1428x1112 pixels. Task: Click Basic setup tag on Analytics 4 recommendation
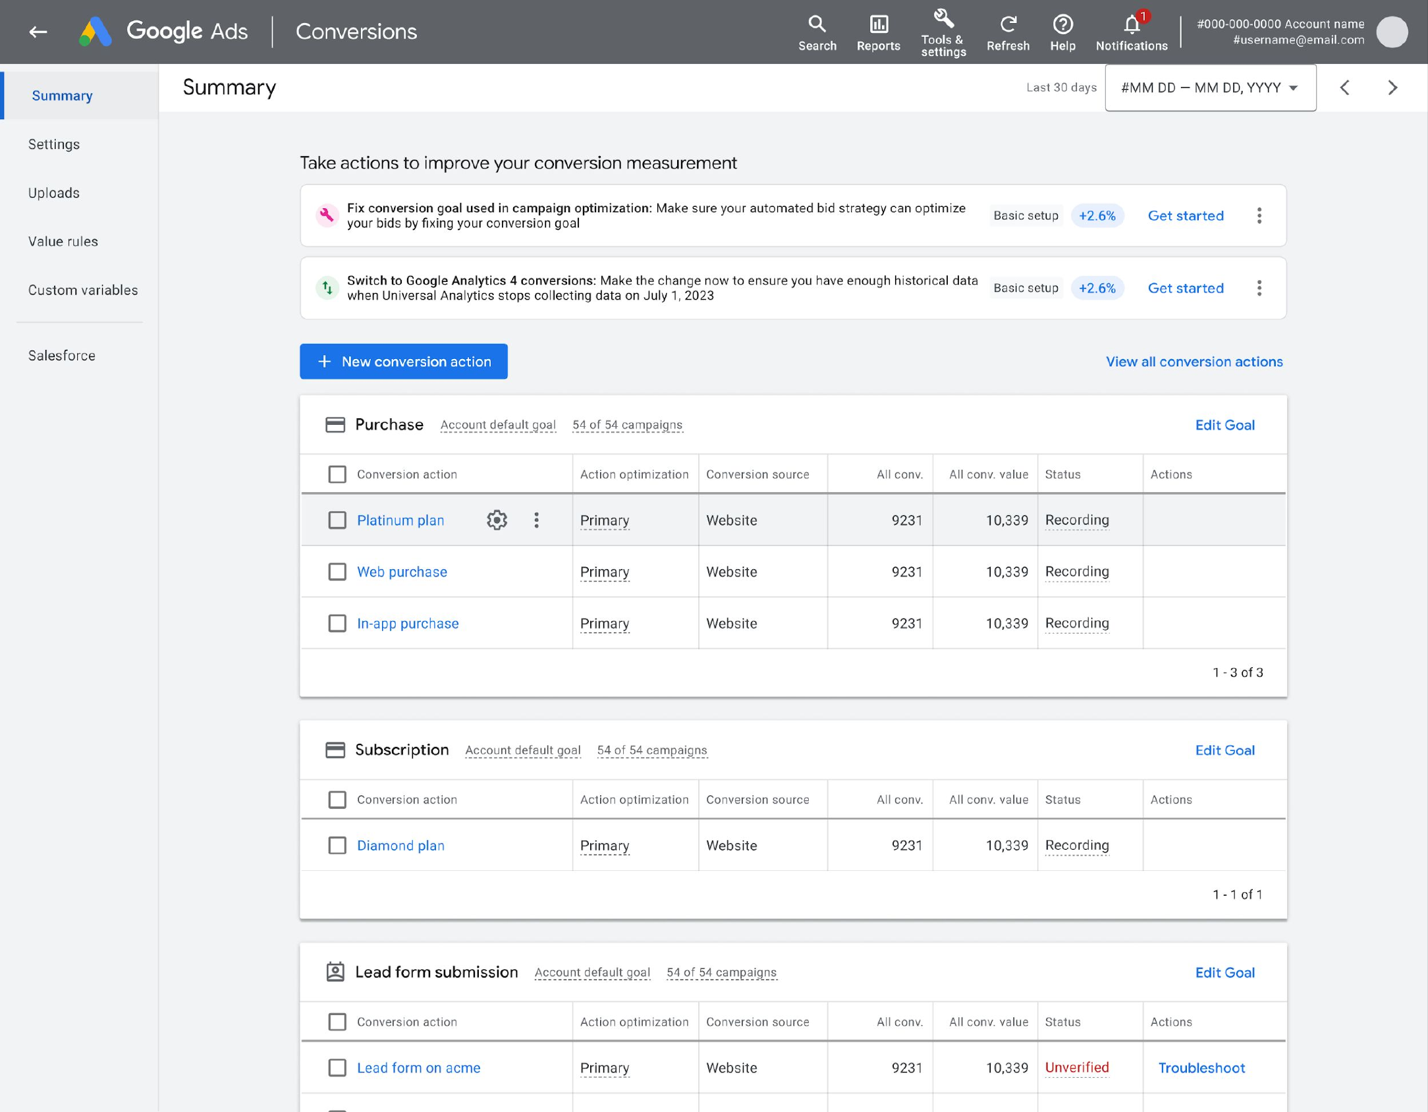[x=1026, y=288]
